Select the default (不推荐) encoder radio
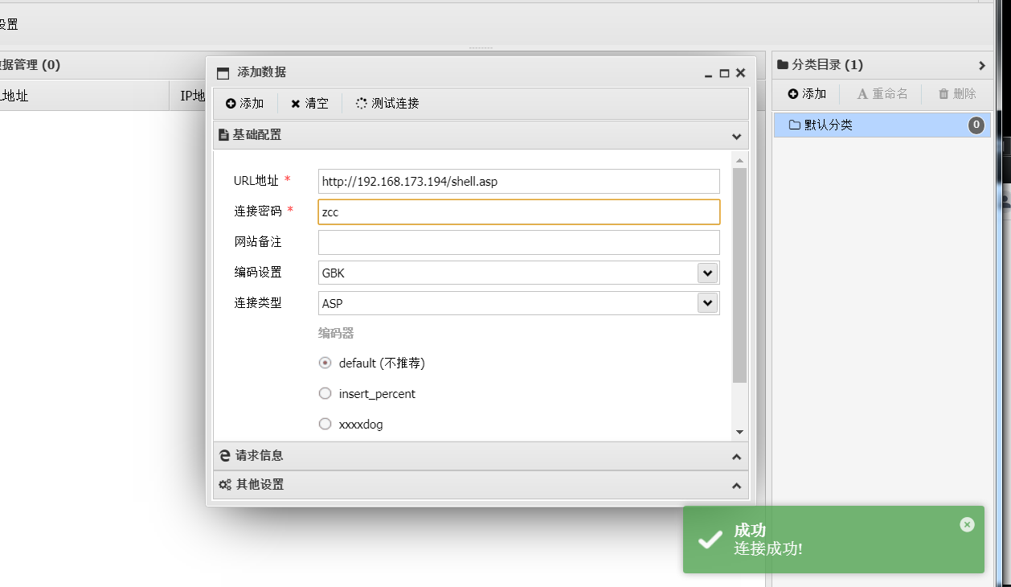The width and height of the screenshot is (1011, 587). tap(325, 363)
